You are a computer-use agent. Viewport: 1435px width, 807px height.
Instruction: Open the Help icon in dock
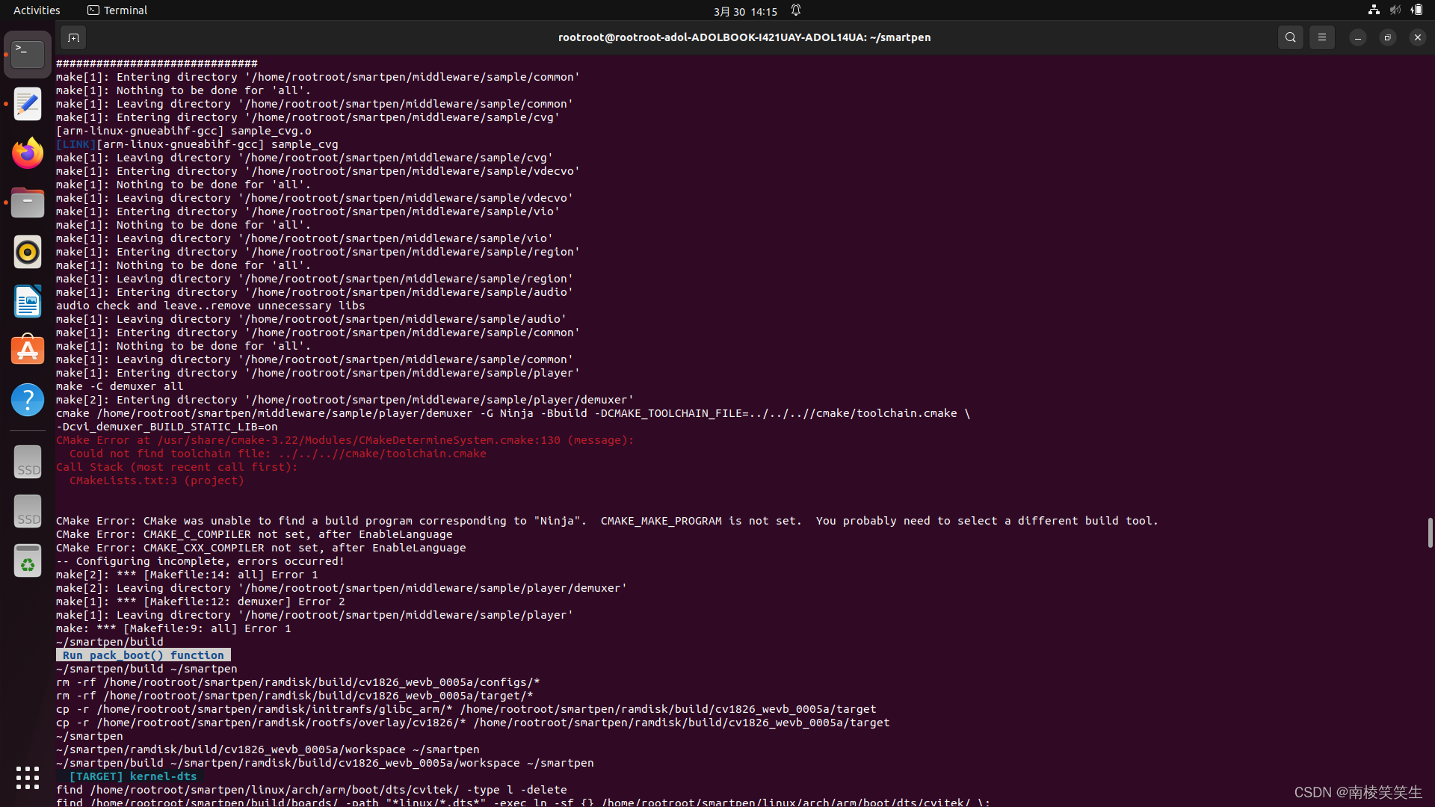pos(28,400)
